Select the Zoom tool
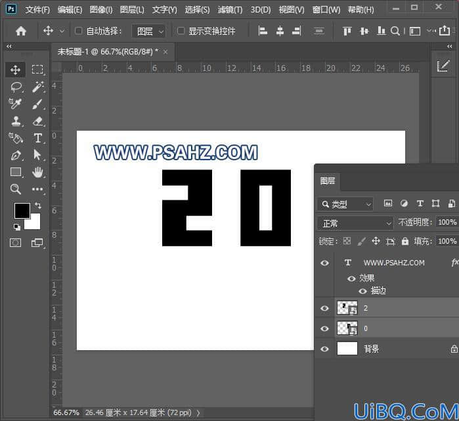 (15, 189)
